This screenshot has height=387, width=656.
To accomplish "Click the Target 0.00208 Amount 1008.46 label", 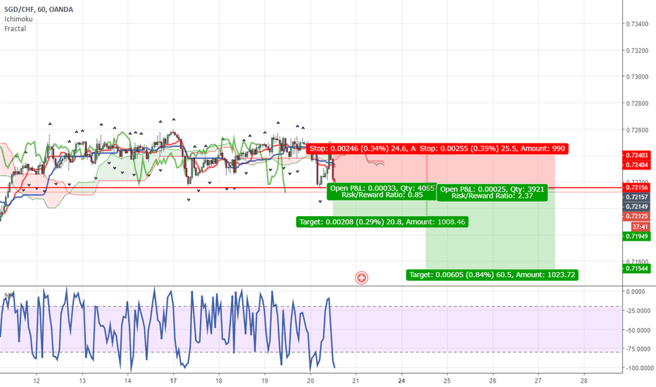I will [x=382, y=222].
